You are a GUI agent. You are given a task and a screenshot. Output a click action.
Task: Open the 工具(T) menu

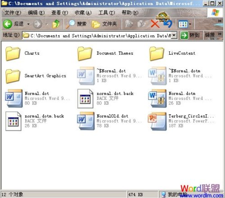[x=106, y=13]
